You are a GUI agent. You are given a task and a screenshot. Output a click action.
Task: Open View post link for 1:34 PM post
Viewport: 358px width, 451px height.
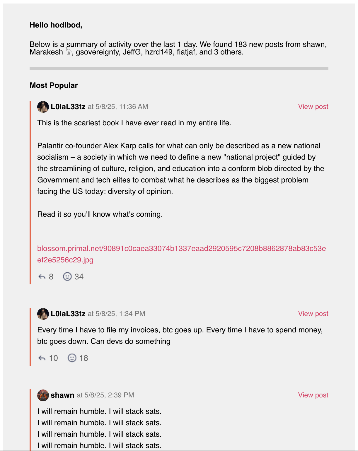(x=313, y=314)
